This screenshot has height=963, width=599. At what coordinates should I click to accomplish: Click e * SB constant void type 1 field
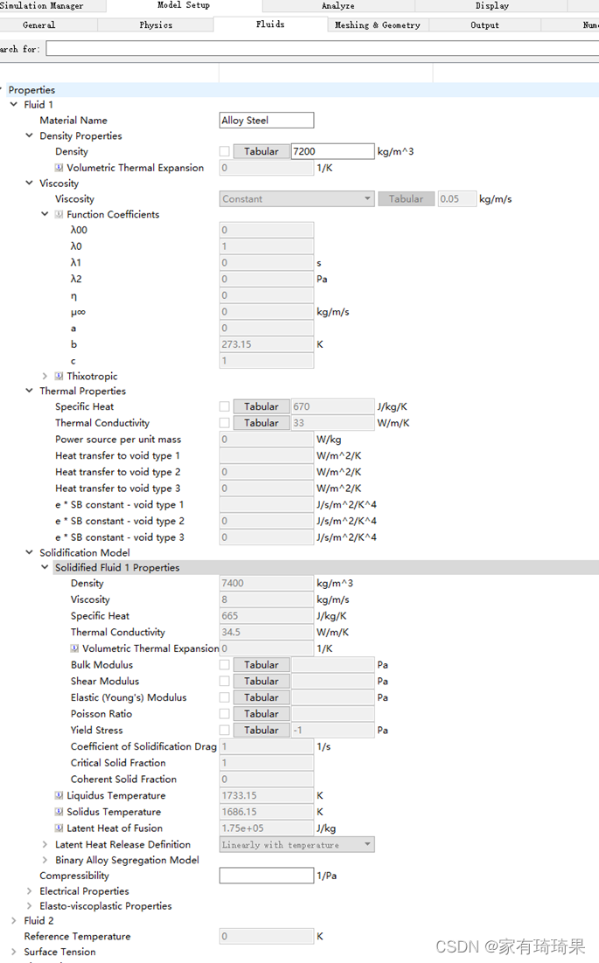(267, 505)
